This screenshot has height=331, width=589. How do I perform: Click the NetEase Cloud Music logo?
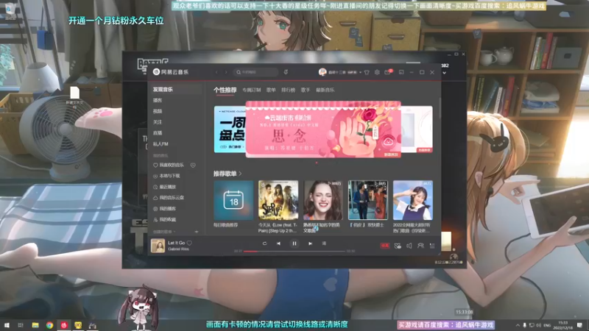pyautogui.click(x=171, y=72)
